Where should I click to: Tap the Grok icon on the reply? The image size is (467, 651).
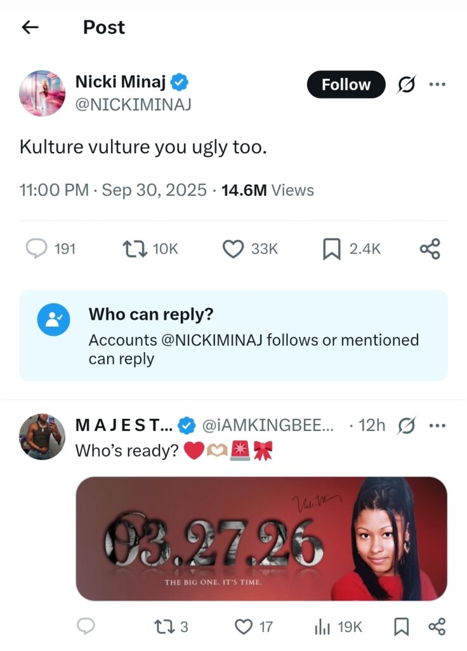(406, 425)
